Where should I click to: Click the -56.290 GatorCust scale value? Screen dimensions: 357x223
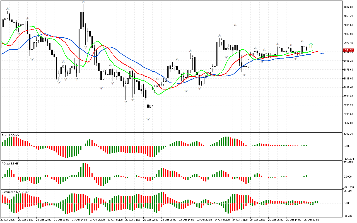coord(349,215)
